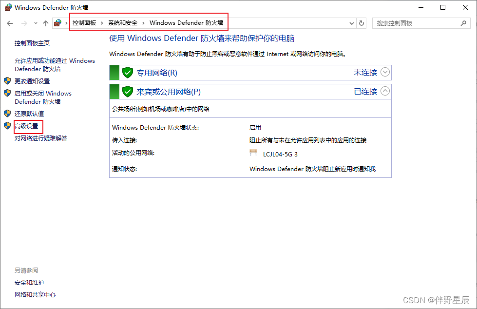The width and height of the screenshot is (477, 309).
Task: Open 允许应用或功能通过 Windows Defender 防火墙
Action: point(55,65)
